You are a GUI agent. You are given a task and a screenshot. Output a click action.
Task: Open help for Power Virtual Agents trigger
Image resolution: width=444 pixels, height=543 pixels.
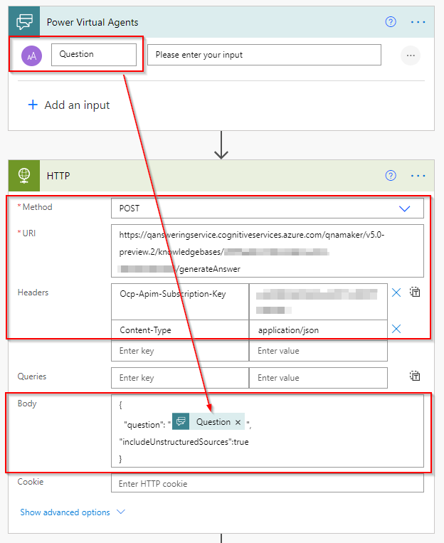click(390, 21)
